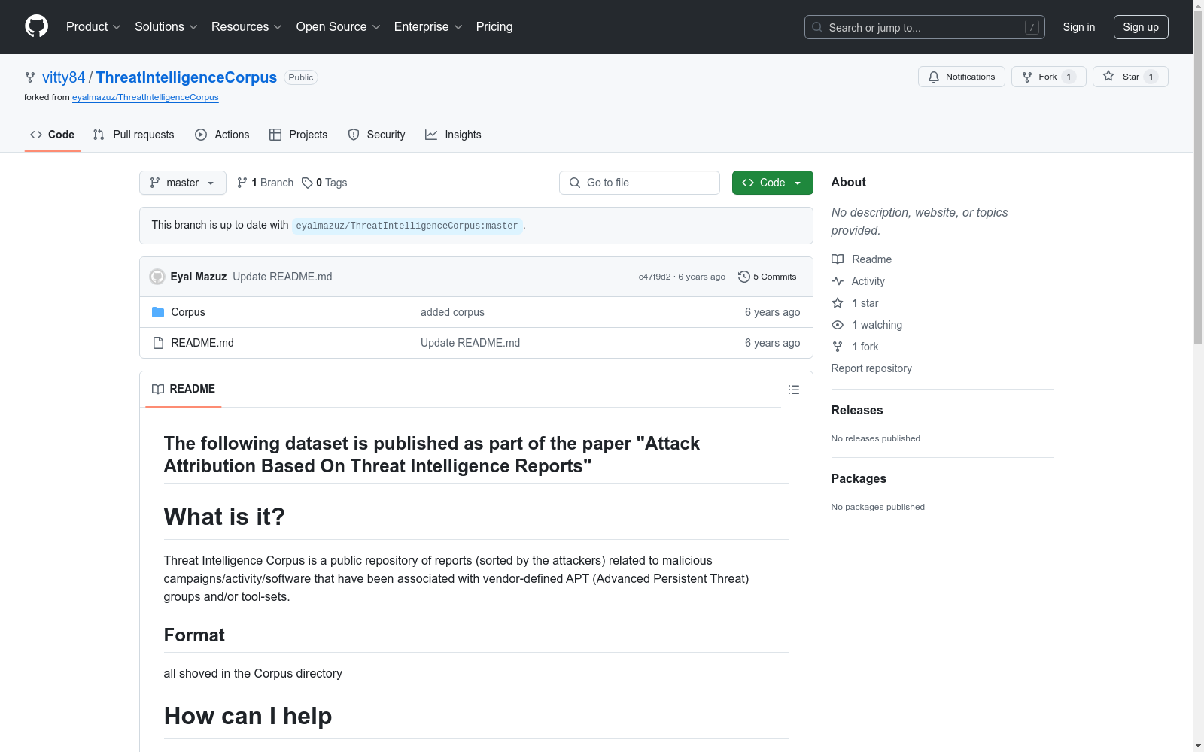This screenshot has height=752, width=1204.
Task: Open the Projects tab
Action: point(299,135)
